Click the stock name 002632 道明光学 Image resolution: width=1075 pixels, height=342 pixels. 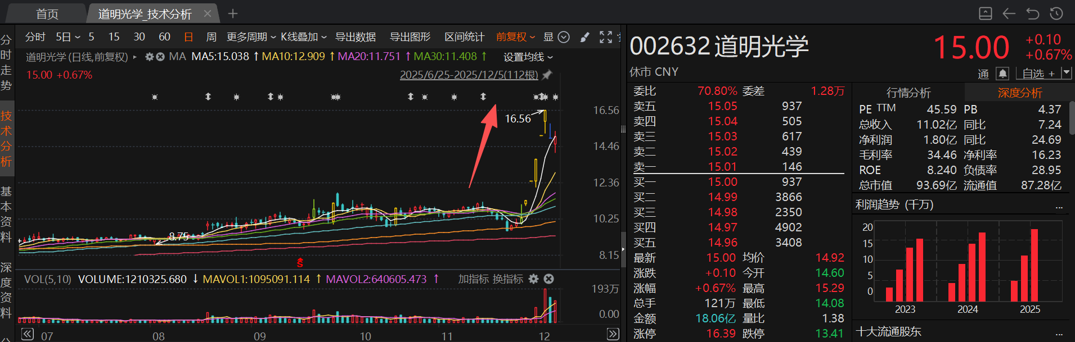tap(719, 46)
